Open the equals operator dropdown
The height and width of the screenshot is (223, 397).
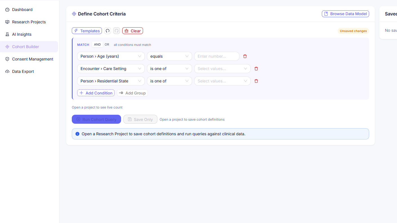coord(169,56)
